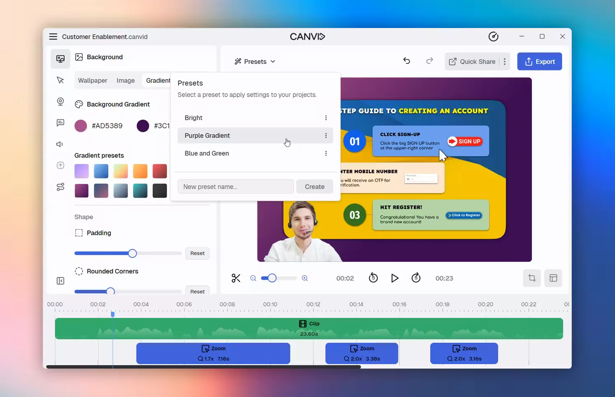Select the Blue and Green preset

coord(207,153)
